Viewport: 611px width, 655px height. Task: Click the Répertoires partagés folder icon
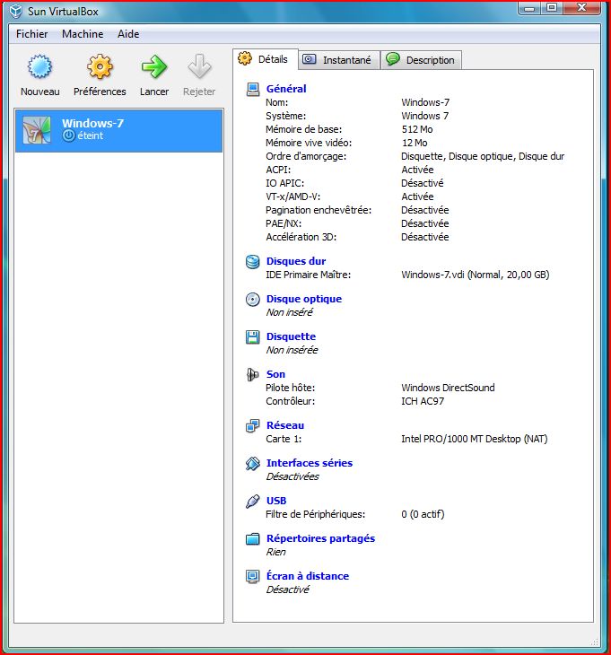(253, 539)
